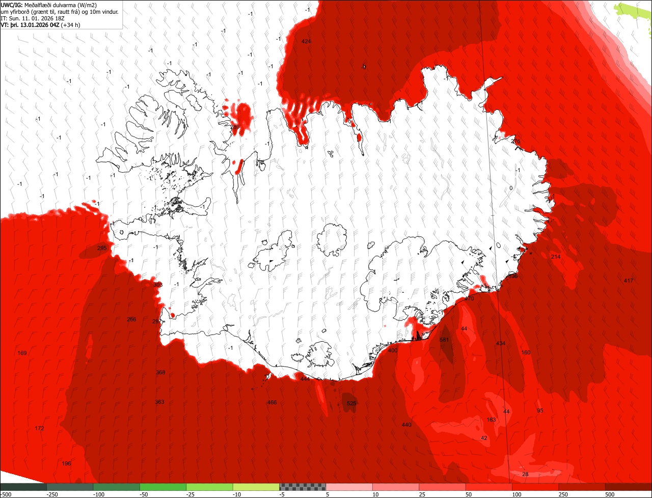Click the legend swatch between -250 and -100
This screenshot has height=498, width=652.
pyautogui.click(x=70, y=487)
